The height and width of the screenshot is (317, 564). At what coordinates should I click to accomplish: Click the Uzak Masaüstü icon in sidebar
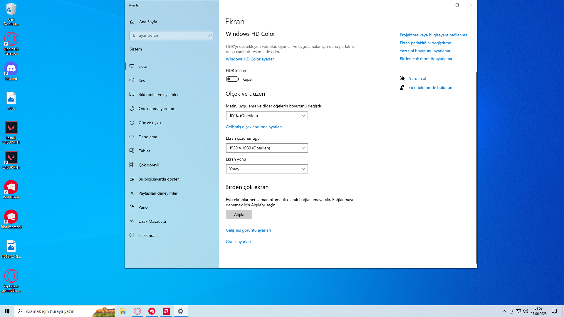coord(132,221)
